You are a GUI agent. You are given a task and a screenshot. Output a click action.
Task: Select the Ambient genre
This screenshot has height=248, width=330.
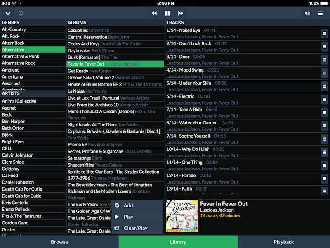click(33, 70)
